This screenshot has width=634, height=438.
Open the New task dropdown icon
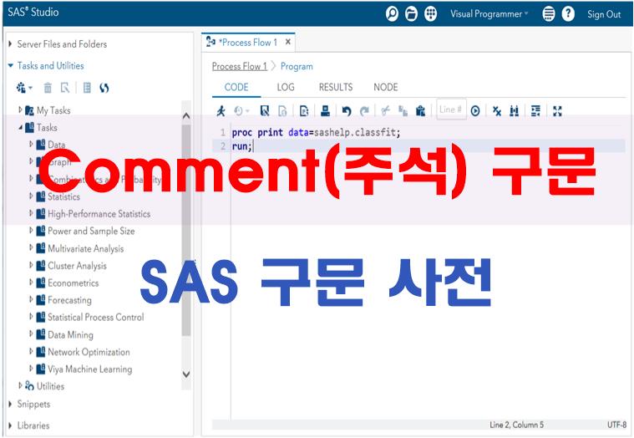(x=24, y=88)
